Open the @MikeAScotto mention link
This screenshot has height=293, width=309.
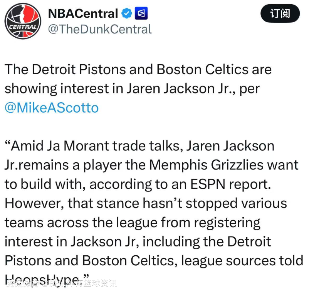[x=52, y=107]
